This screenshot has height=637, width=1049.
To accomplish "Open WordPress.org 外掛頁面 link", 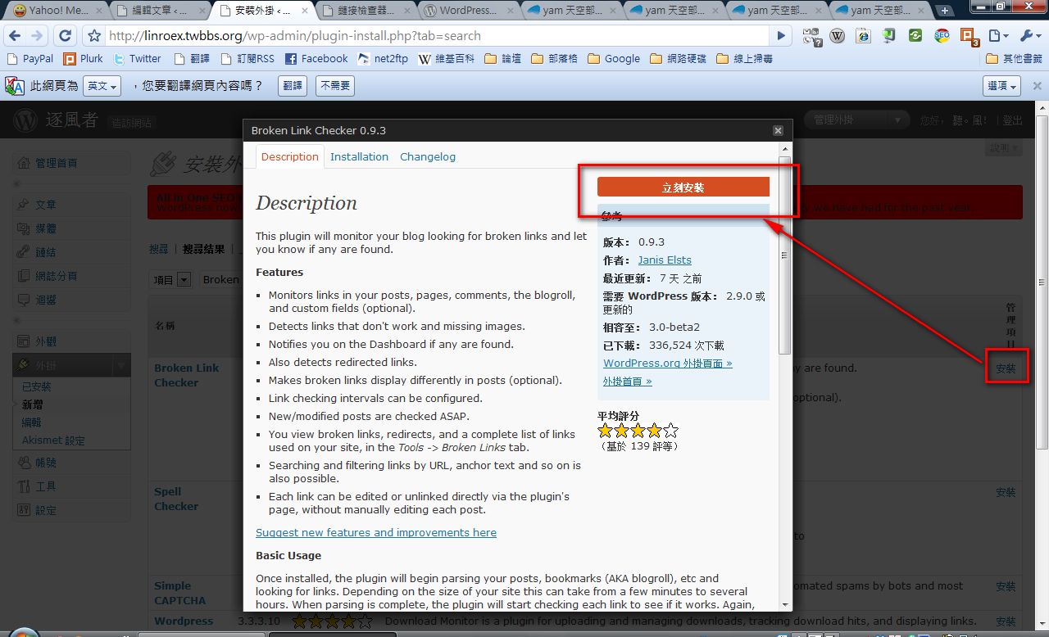I will [x=668, y=363].
